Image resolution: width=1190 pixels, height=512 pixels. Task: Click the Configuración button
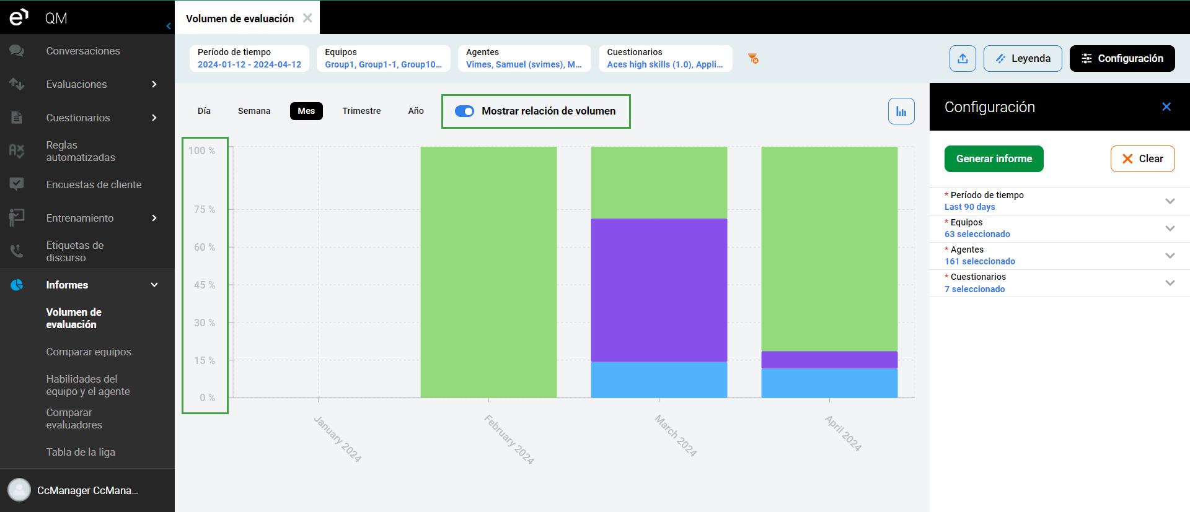[1122, 59]
